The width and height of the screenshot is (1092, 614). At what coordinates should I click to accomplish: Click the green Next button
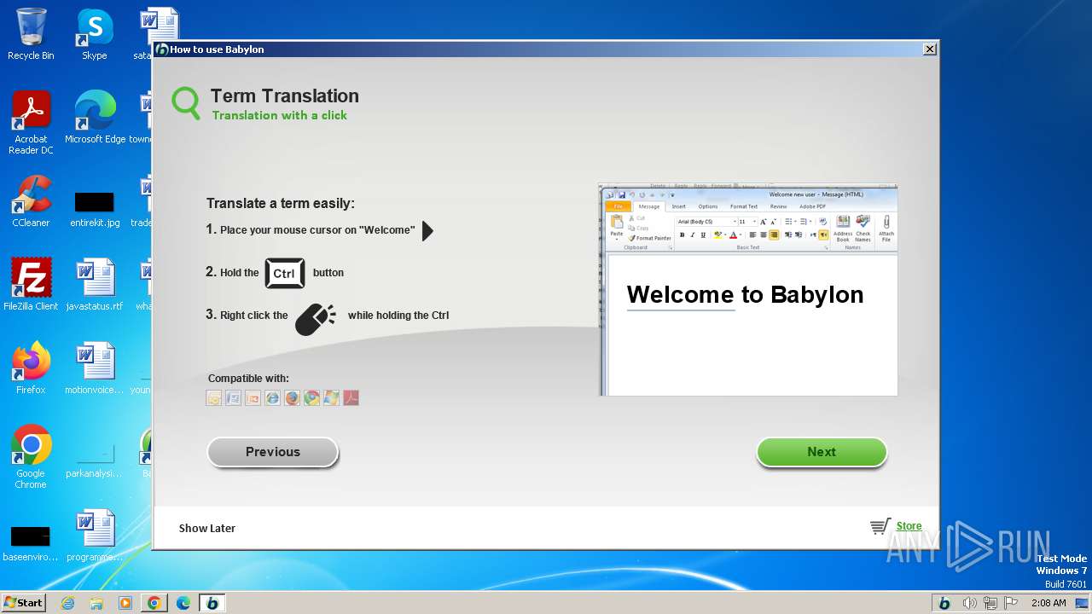click(822, 452)
